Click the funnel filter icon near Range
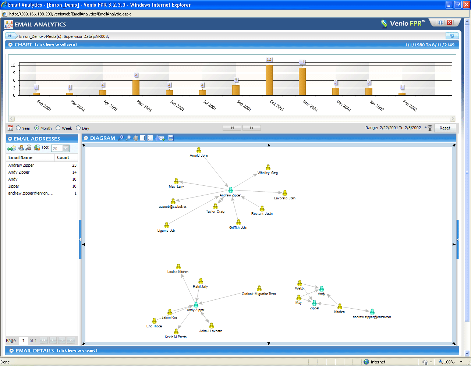The width and height of the screenshot is (471, 366). point(430,128)
